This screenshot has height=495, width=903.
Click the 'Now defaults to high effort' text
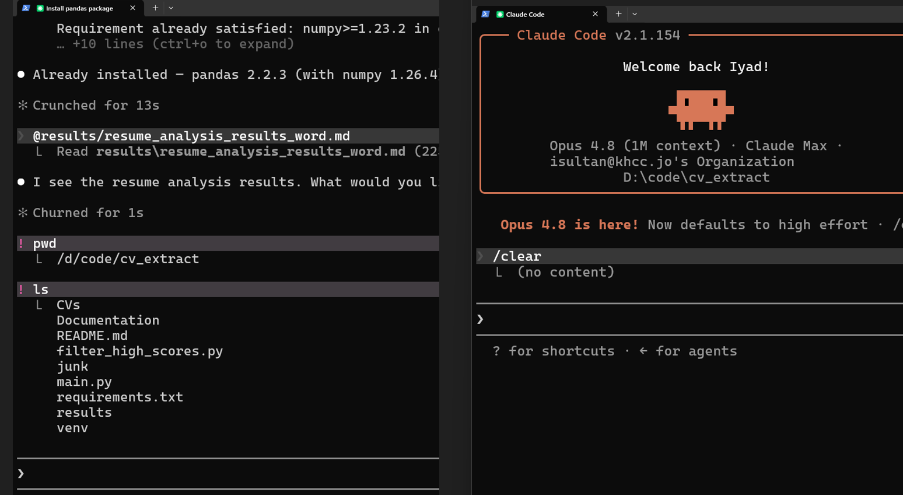click(758, 225)
